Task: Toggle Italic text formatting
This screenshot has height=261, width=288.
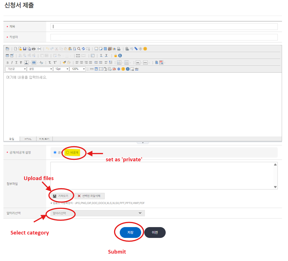Action: pyautogui.click(x=12, y=62)
